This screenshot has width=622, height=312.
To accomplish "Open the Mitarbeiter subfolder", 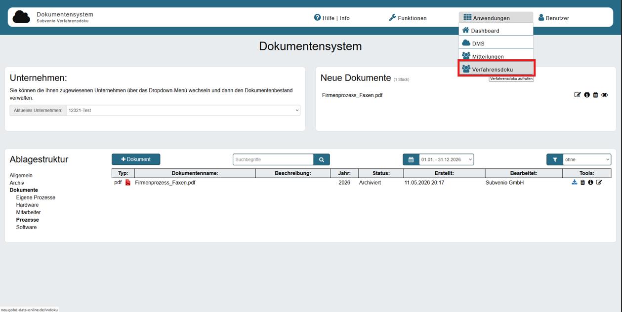I will [29, 212].
